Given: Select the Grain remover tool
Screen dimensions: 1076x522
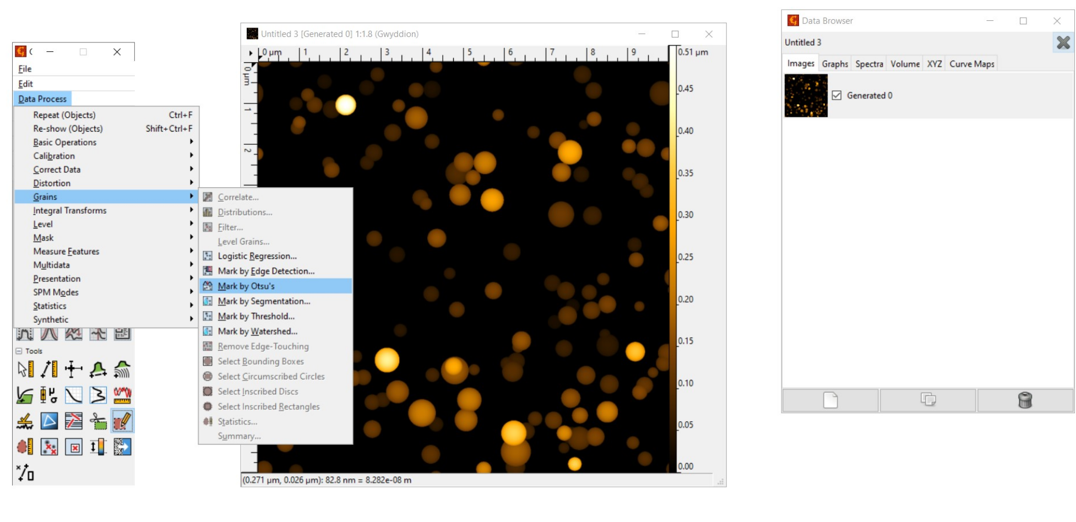Looking at the screenshot, I should (49, 447).
